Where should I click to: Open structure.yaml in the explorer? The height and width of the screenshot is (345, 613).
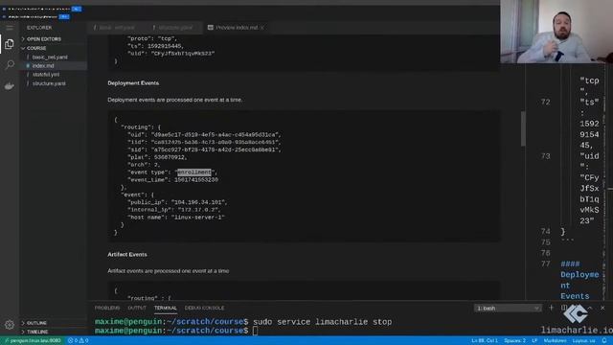(49, 83)
